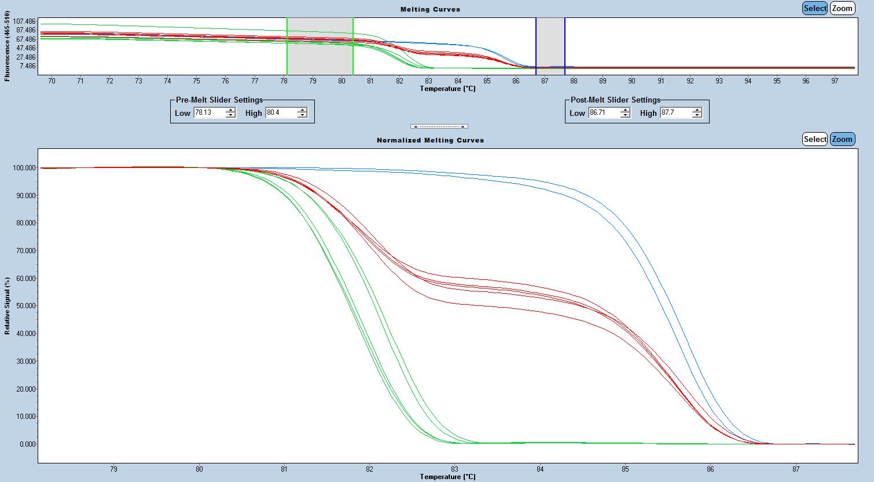Select the Post-Melt High input field
This screenshot has width=874, height=482.
click(x=675, y=113)
